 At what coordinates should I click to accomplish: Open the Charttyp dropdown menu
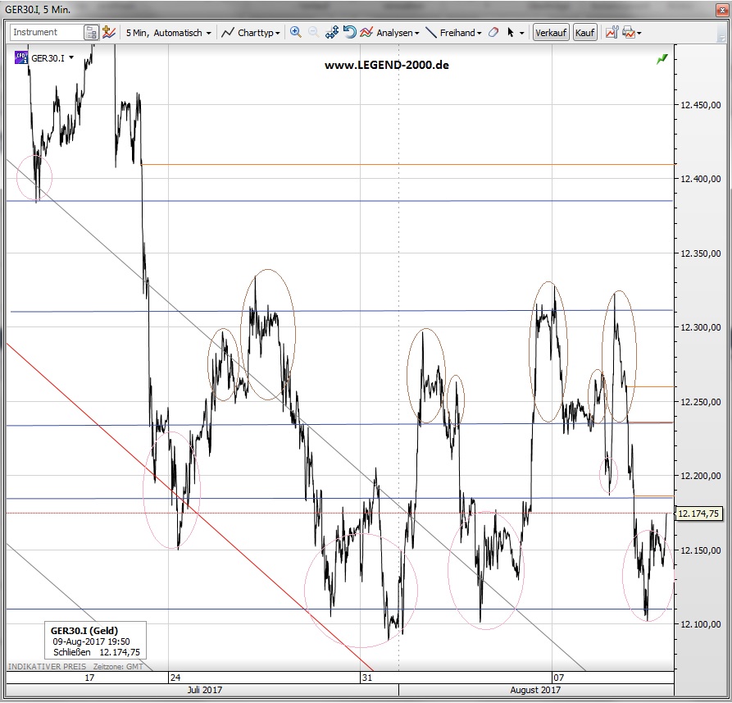click(259, 33)
